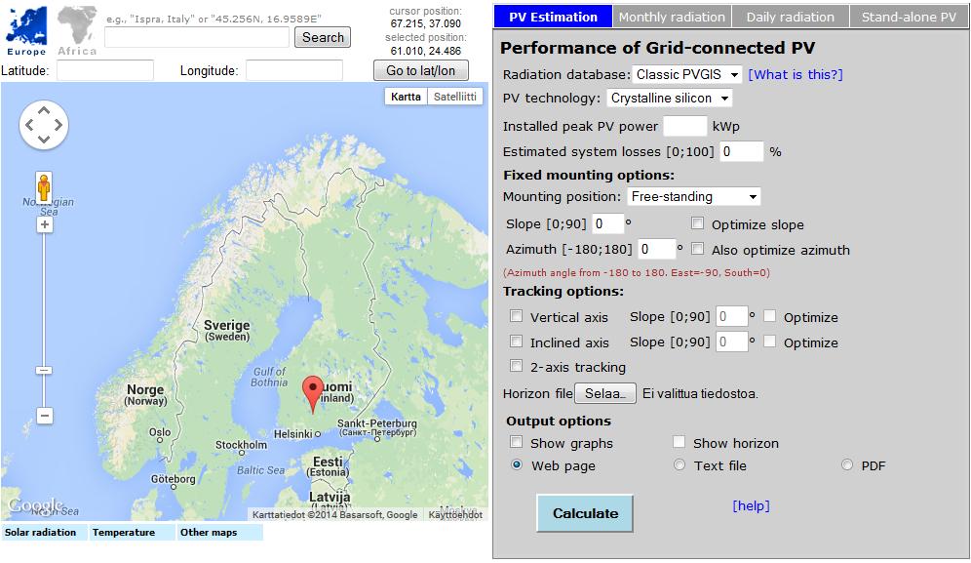Screen dimensions: 971x563
Task: Click the Helsinki label on map
Action: [293, 434]
